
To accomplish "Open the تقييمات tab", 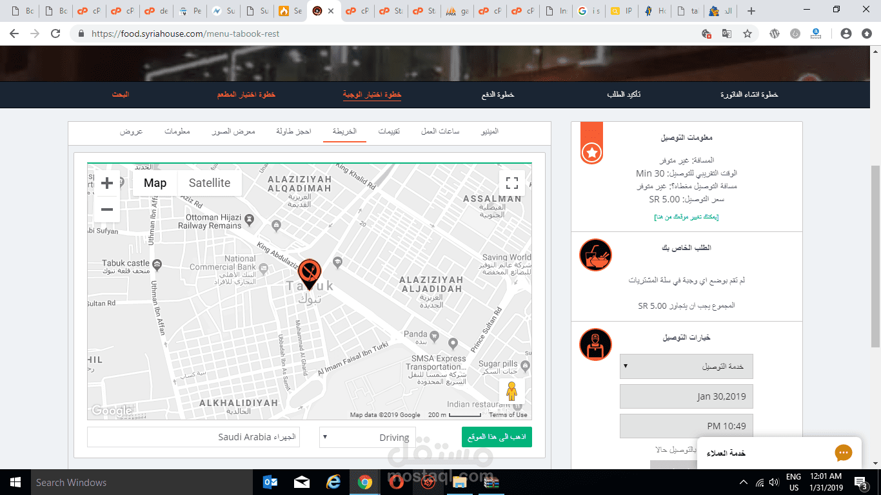I will pos(389,131).
